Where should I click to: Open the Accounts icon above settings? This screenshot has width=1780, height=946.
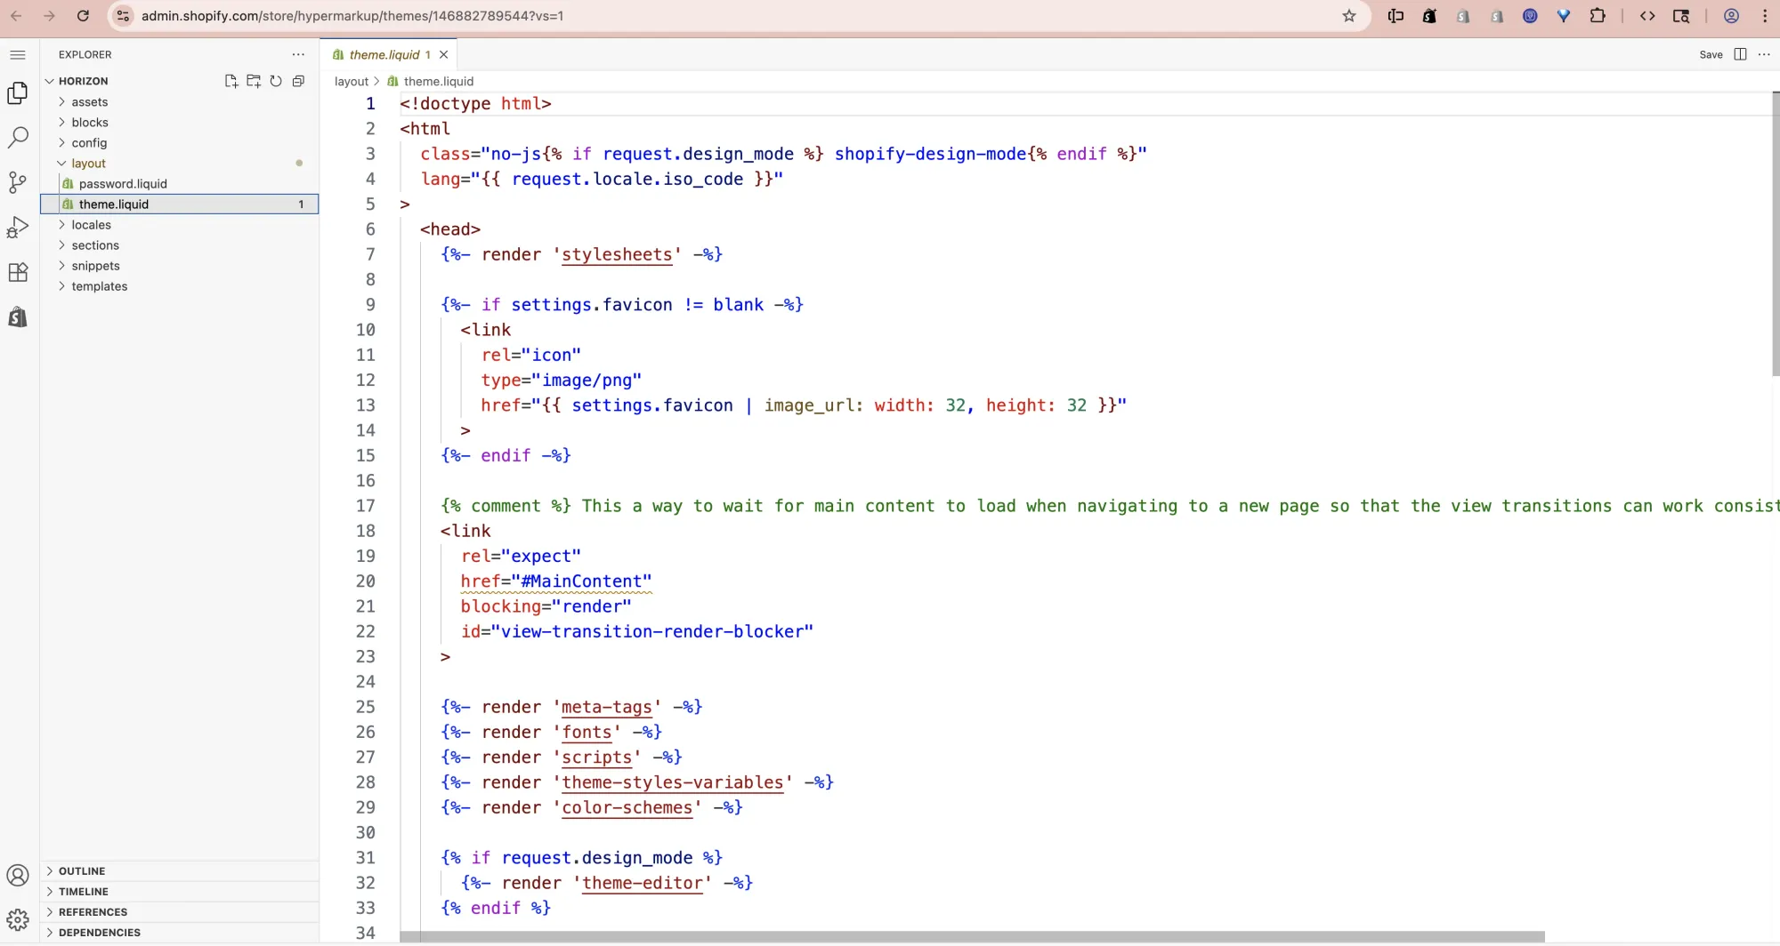pyautogui.click(x=18, y=875)
